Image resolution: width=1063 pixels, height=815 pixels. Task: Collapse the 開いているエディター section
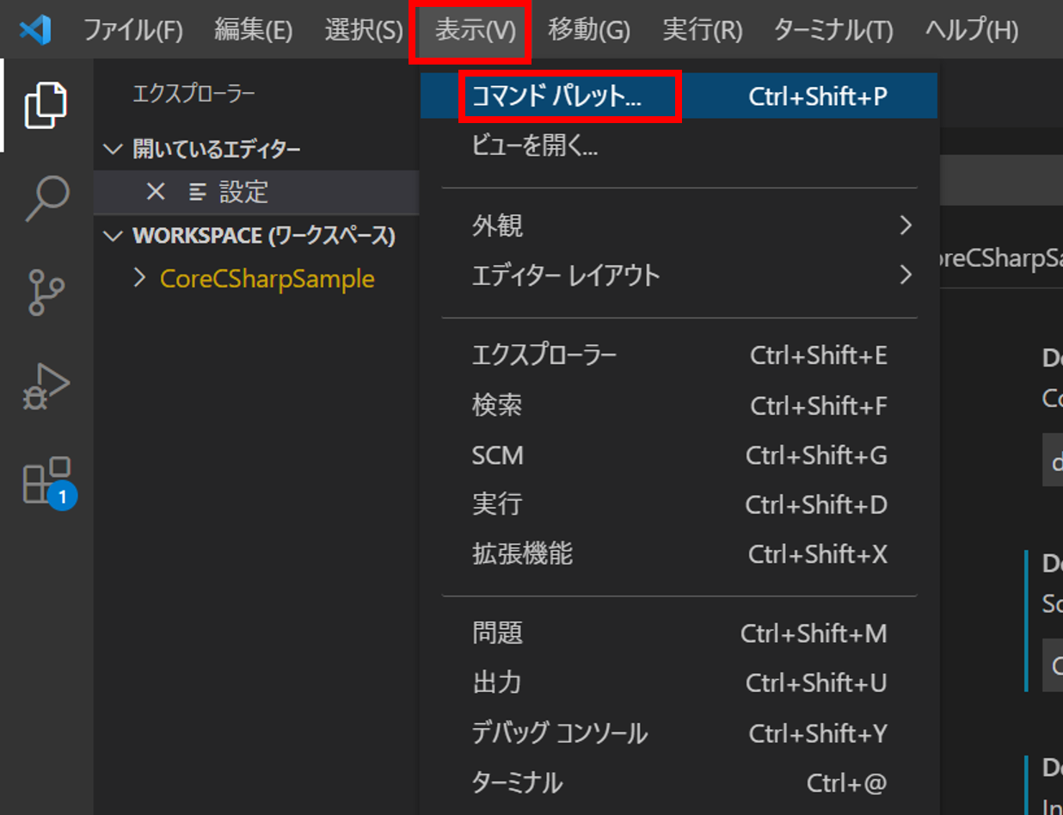coord(113,150)
